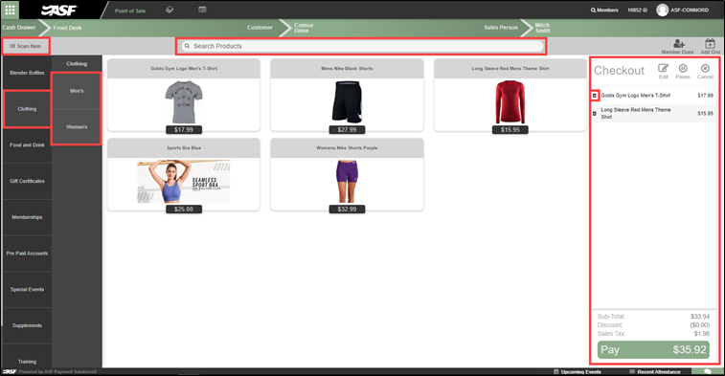Image resolution: width=725 pixels, height=376 pixels.
Task: Click the $32.99 price tag
Action: point(347,210)
